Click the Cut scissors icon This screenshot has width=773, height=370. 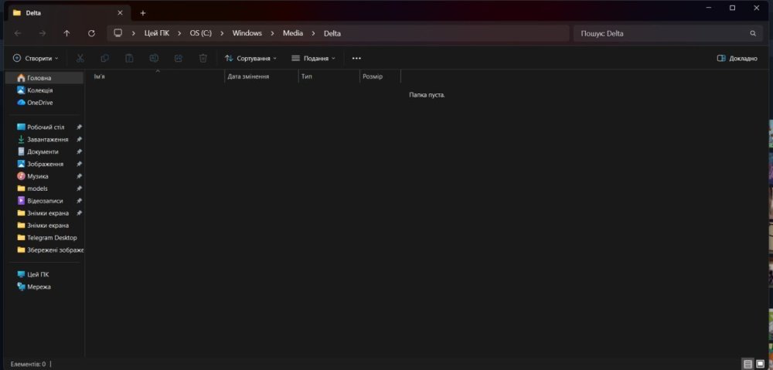coord(80,58)
